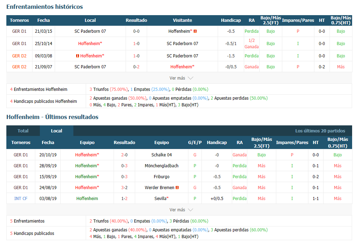Click G result indicator in Schalke 04 row
Screen dimensions: 356x243
[195, 155]
